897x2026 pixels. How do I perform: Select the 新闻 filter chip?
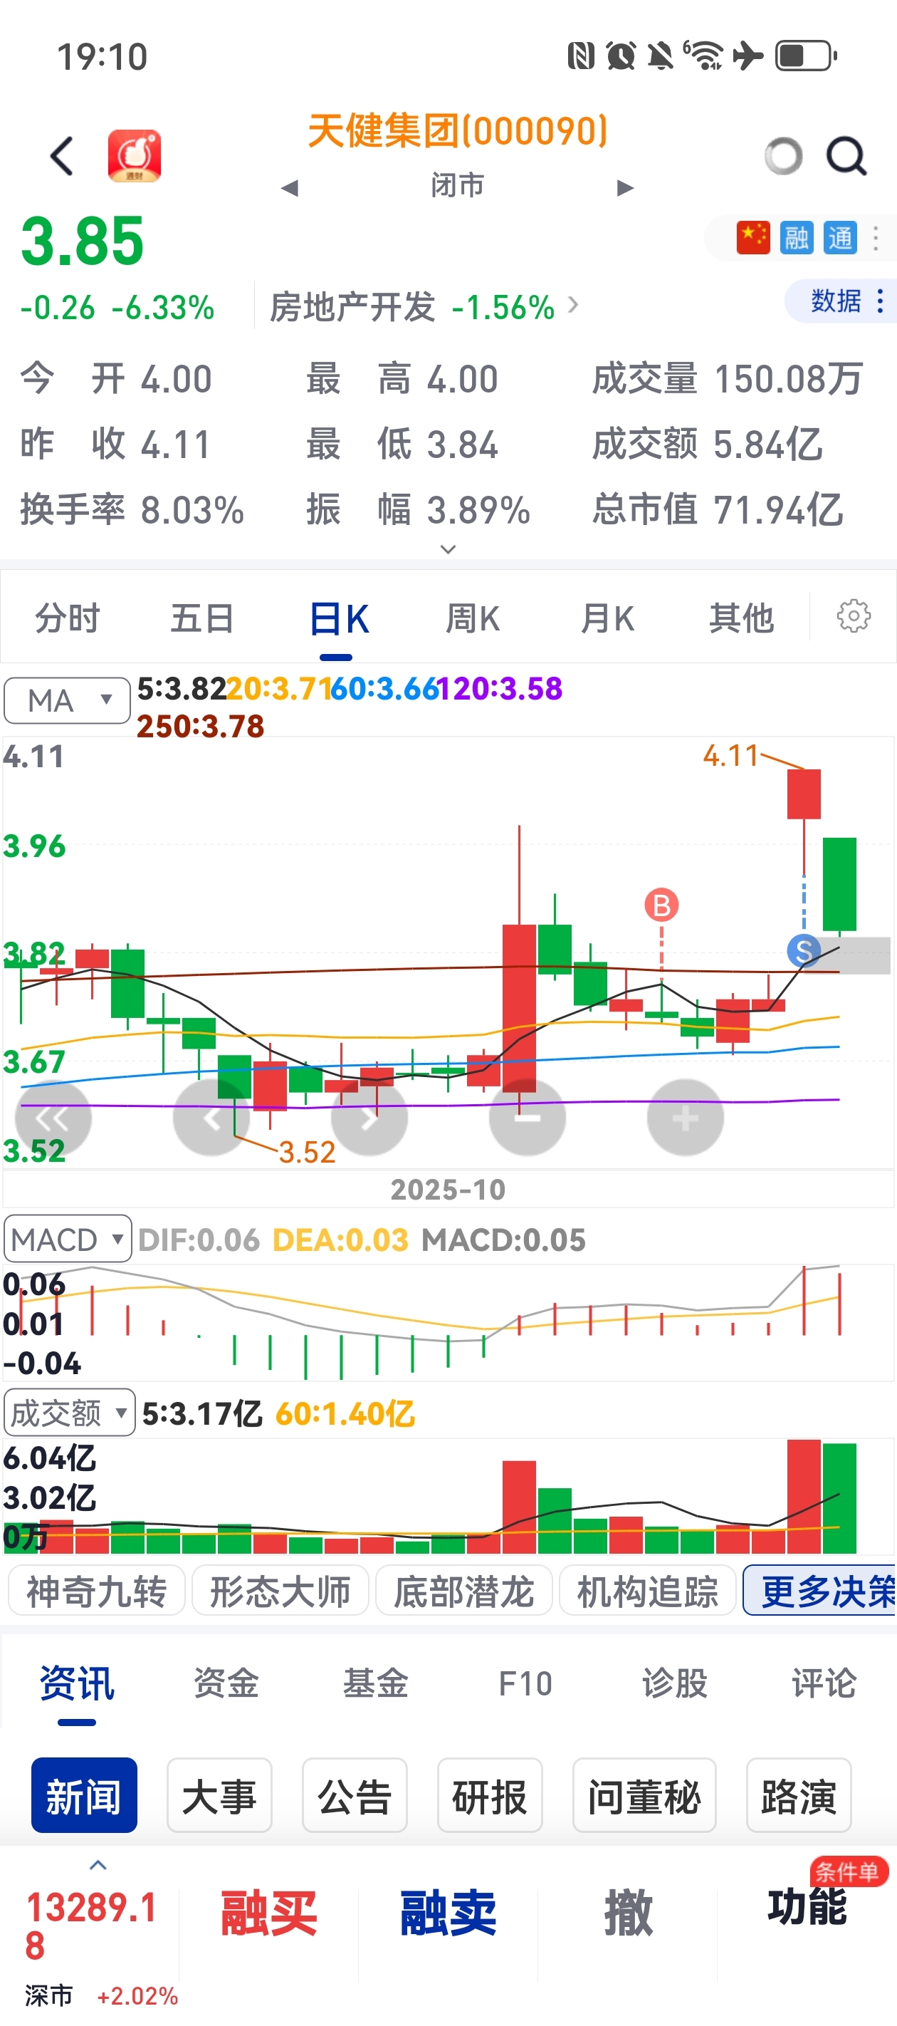[84, 1797]
